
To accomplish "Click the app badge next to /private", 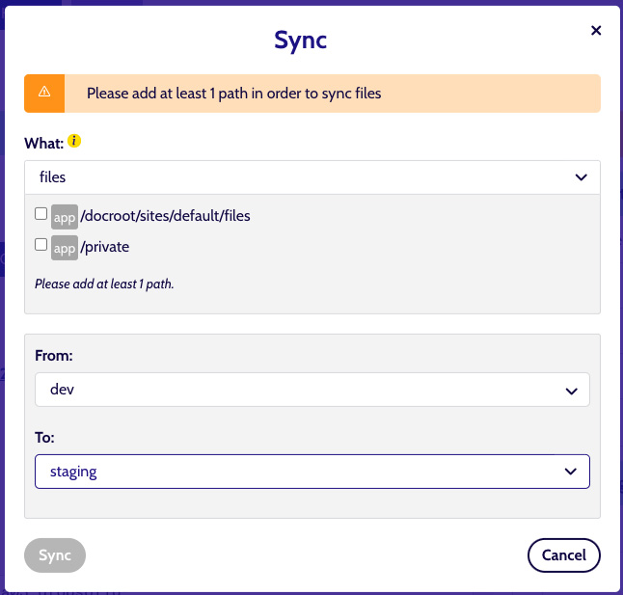I will [x=65, y=248].
